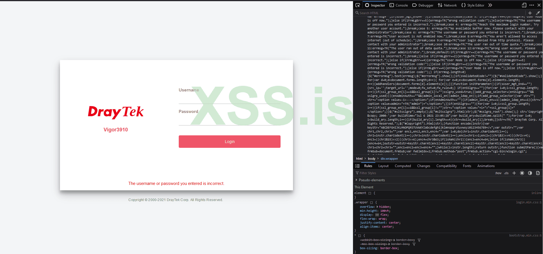Screen dimensions: 543x254
Task: Switch to the Rules tab
Action: pos(368,166)
